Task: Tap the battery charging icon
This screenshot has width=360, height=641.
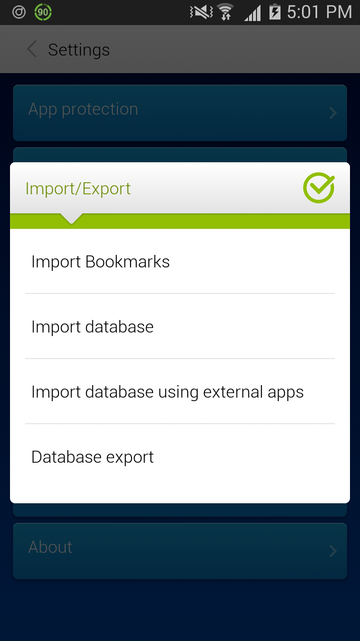Action: pos(275,12)
